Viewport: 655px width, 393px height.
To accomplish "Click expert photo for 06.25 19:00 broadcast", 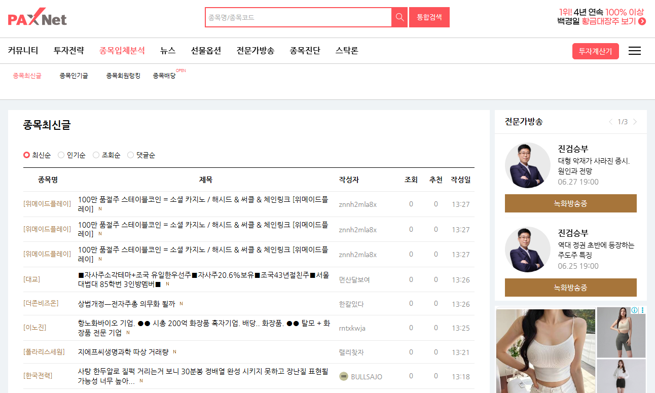I will click(x=527, y=249).
